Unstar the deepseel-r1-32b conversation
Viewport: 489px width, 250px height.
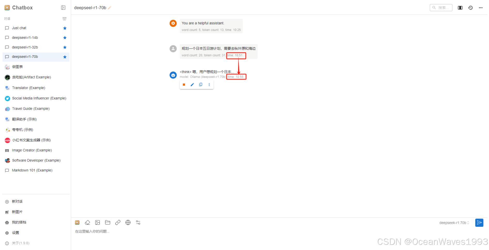click(x=65, y=47)
